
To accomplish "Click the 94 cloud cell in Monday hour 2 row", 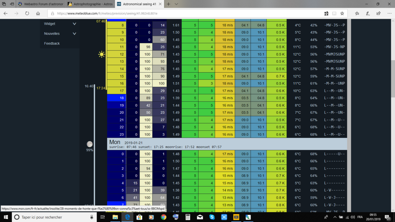I will tap(146, 169).
